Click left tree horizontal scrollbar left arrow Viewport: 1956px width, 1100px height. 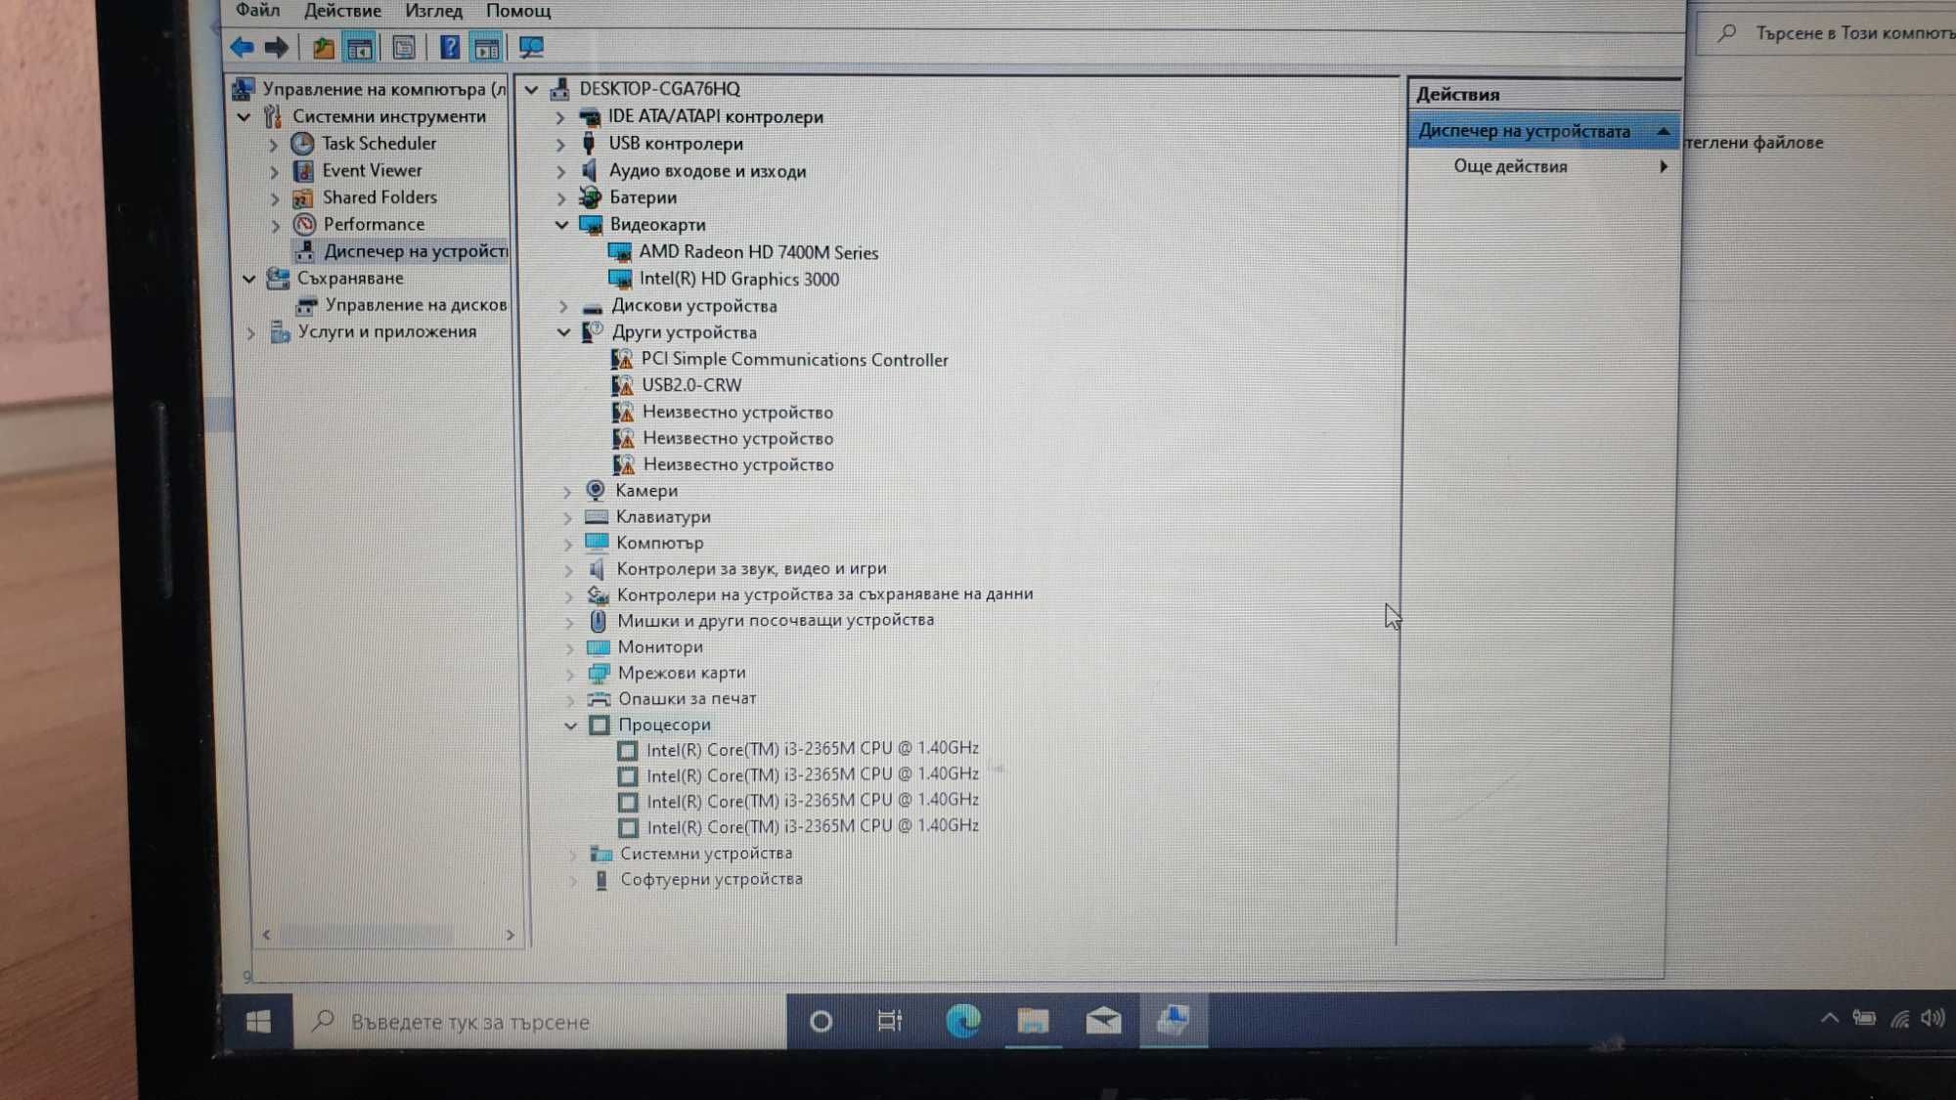point(266,936)
